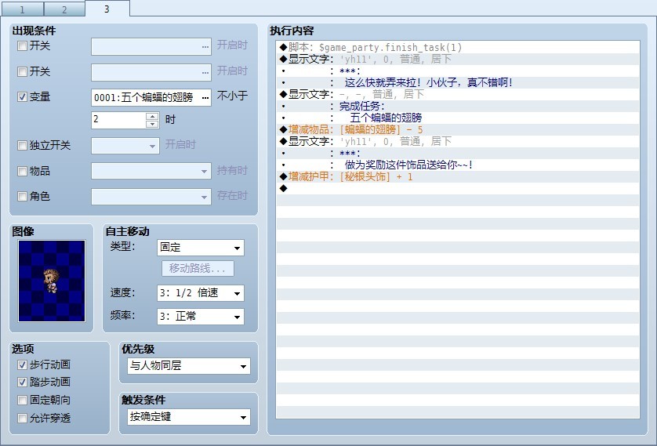Open the 优先级 dropdown 与人物同层
The width and height of the screenshot is (657, 446).
(x=188, y=366)
